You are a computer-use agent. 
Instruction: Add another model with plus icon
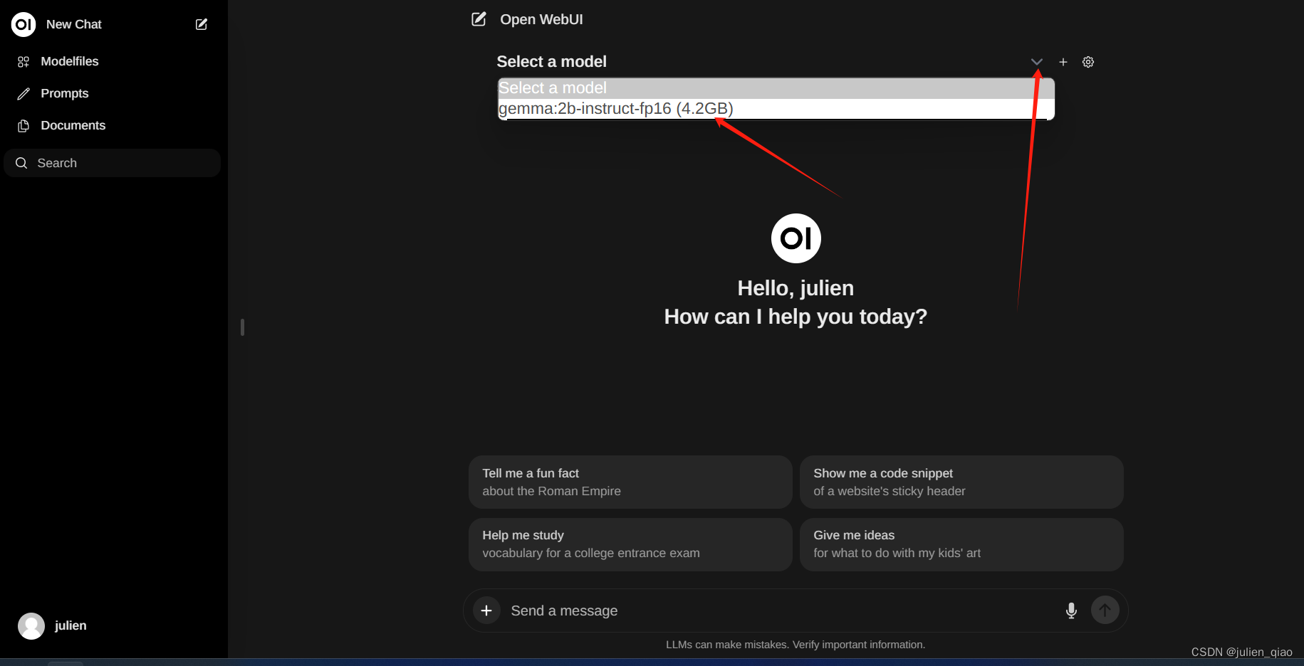(x=1063, y=62)
